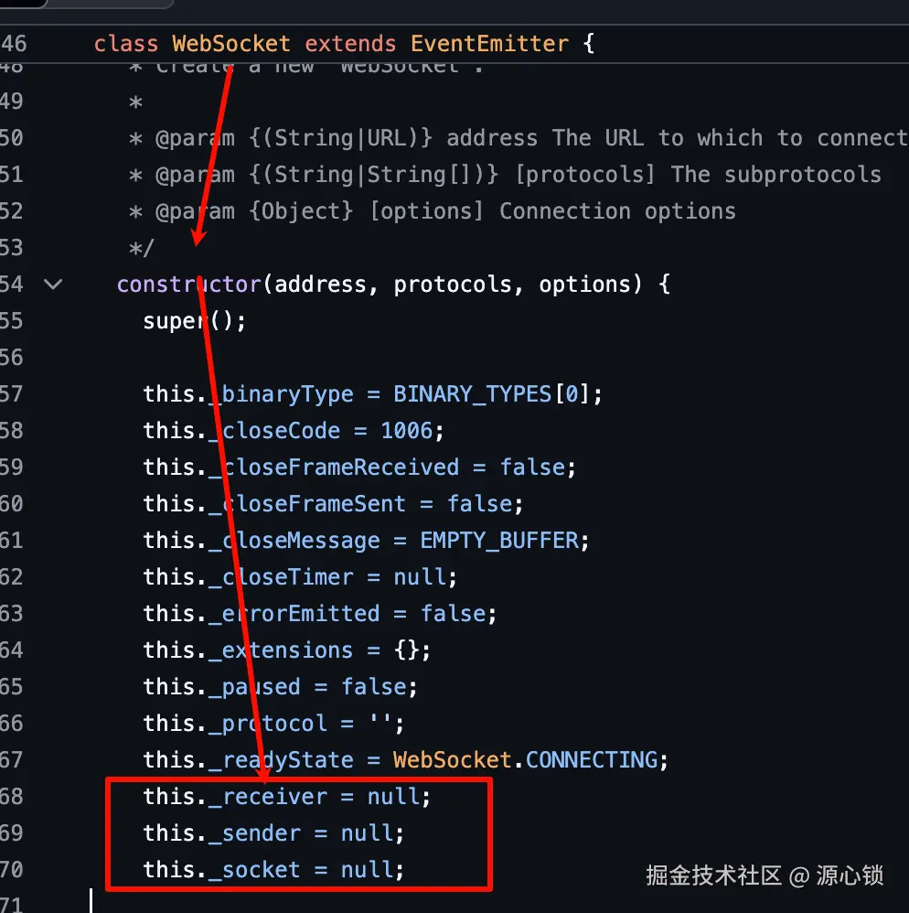Click the _extensions property
The width and height of the screenshot is (909, 913).
281,650
